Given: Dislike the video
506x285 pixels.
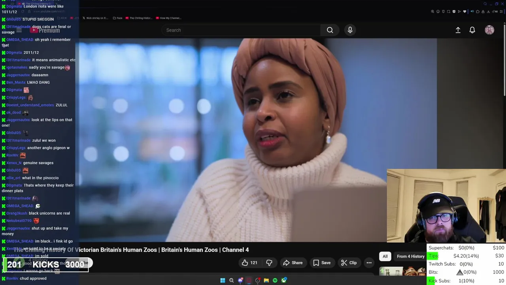Looking at the screenshot, I should pyautogui.click(x=269, y=263).
